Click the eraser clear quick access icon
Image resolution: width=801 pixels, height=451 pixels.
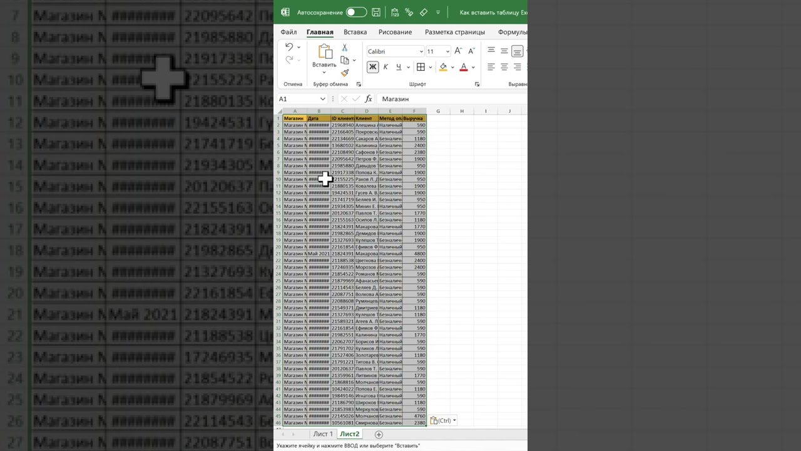click(x=424, y=12)
